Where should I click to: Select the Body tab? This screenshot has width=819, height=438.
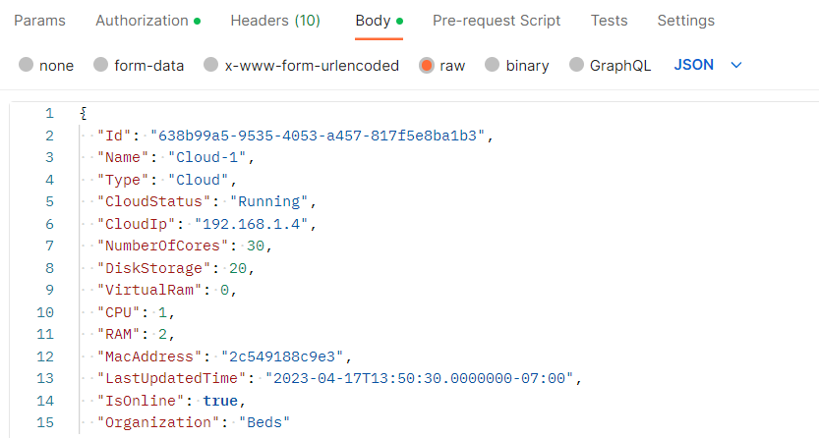[379, 21]
